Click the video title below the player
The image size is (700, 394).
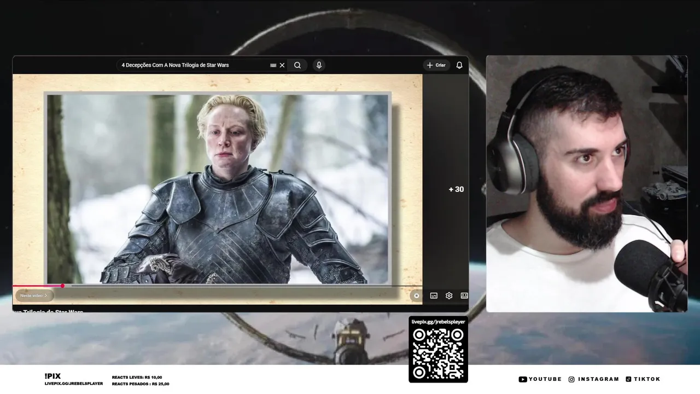pyautogui.click(x=48, y=311)
